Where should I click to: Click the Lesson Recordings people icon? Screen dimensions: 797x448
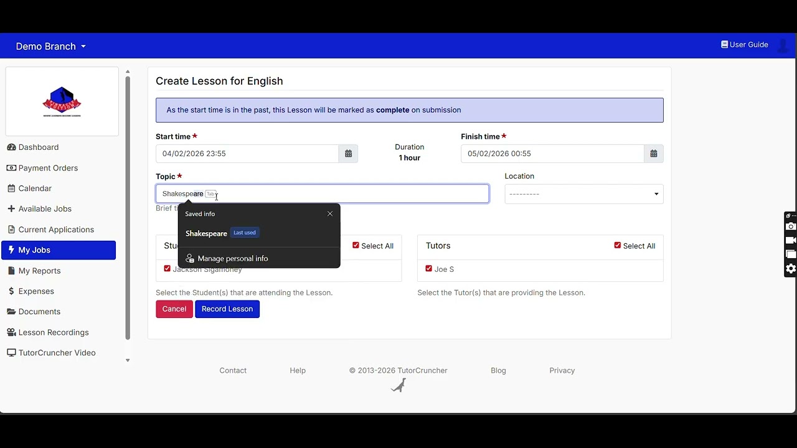[x=11, y=332]
